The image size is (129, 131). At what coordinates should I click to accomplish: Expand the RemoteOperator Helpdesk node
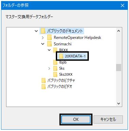pyautogui.click(x=43, y=38)
